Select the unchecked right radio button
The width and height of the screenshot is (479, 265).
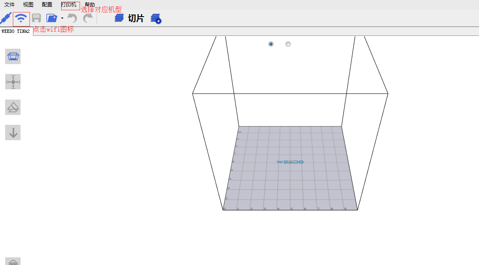point(288,44)
